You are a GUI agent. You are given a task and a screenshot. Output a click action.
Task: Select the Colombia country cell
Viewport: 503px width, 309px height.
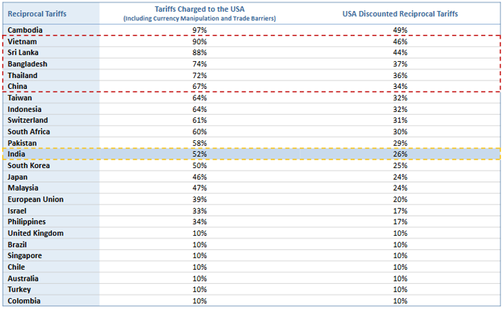pyautogui.click(x=24, y=301)
